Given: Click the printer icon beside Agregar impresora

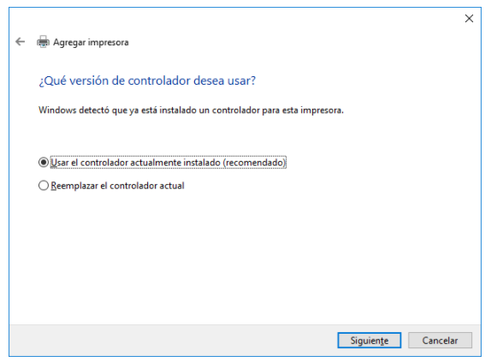Looking at the screenshot, I should (x=43, y=42).
